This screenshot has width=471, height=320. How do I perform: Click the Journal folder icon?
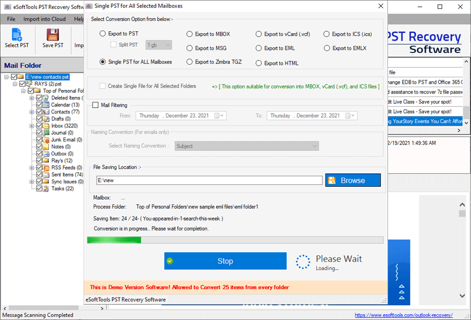pos(46,133)
